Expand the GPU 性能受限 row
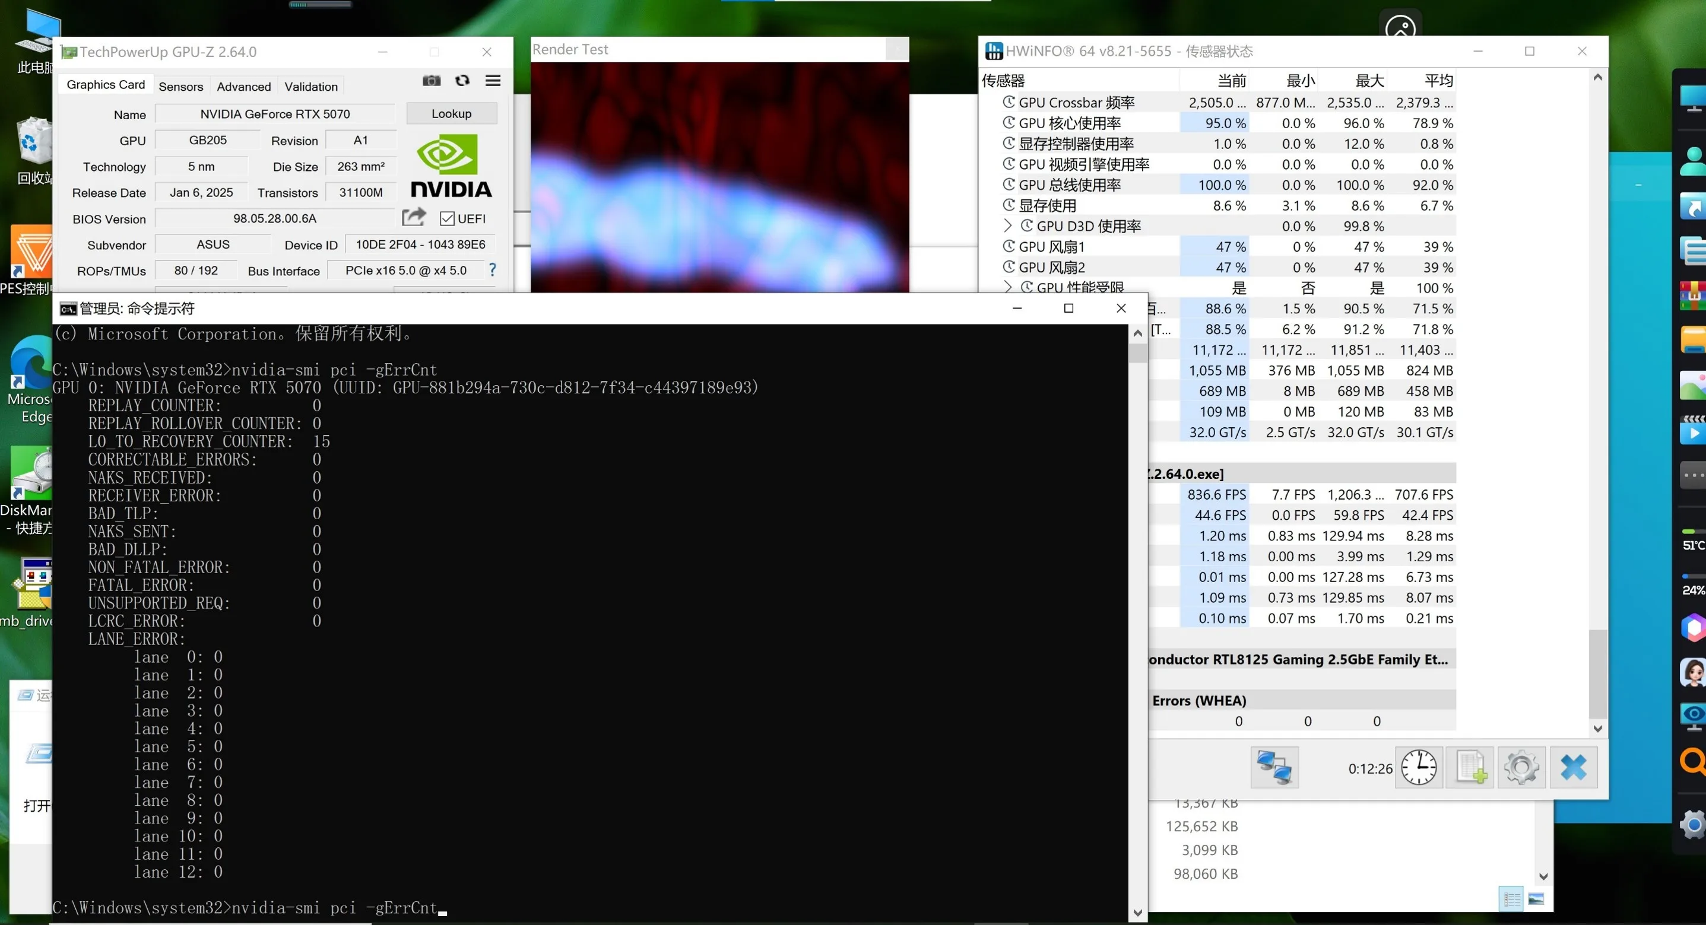1706x925 pixels. (1007, 287)
